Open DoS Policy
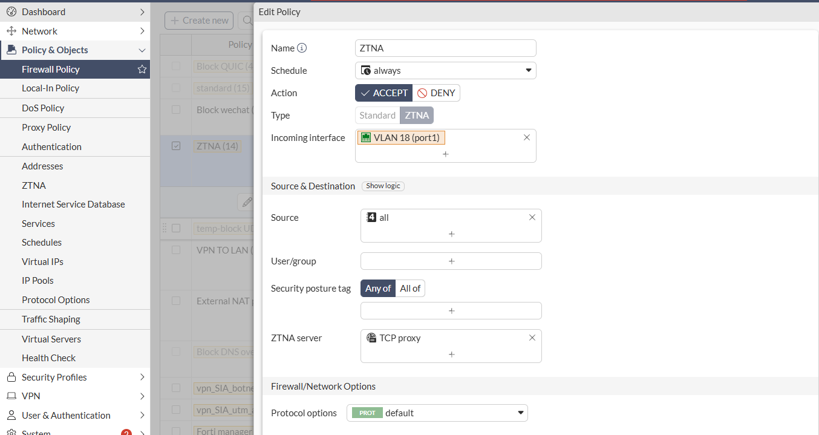819x435 pixels. click(75, 108)
